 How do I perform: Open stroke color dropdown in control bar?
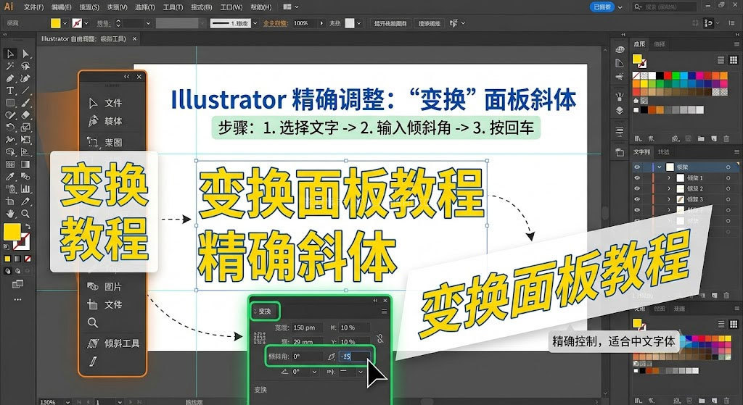pos(86,23)
